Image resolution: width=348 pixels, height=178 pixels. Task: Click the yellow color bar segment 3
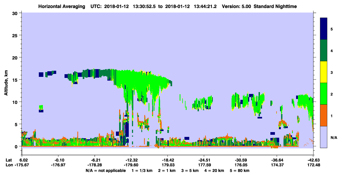tap(324, 72)
